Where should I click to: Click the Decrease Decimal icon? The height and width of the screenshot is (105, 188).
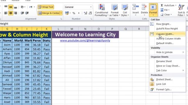coord(90,13)
